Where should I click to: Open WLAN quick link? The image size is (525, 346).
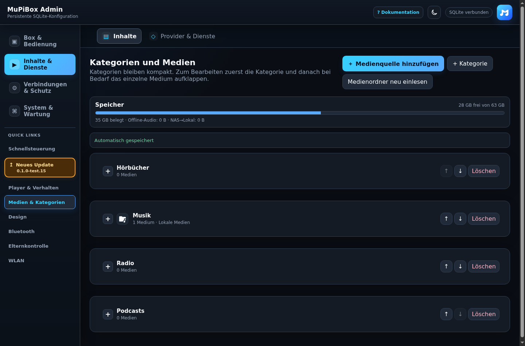[40, 261]
